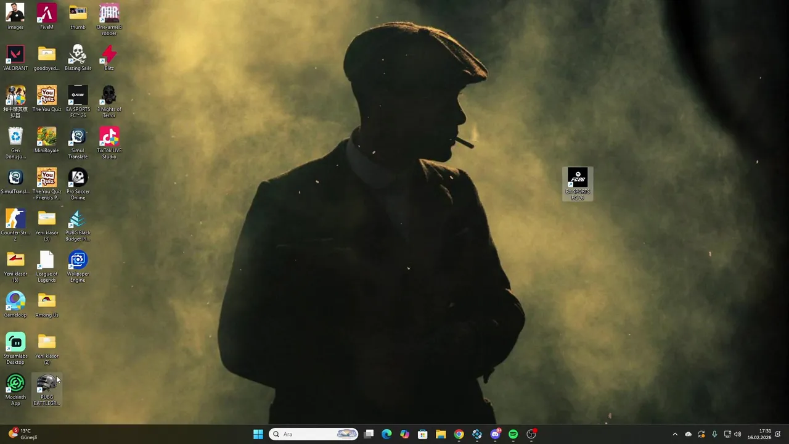Open the notification bell in the tray
789x444 pixels.
(x=778, y=434)
